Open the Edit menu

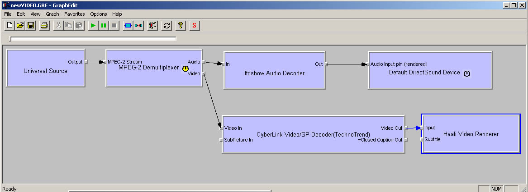pyautogui.click(x=21, y=14)
